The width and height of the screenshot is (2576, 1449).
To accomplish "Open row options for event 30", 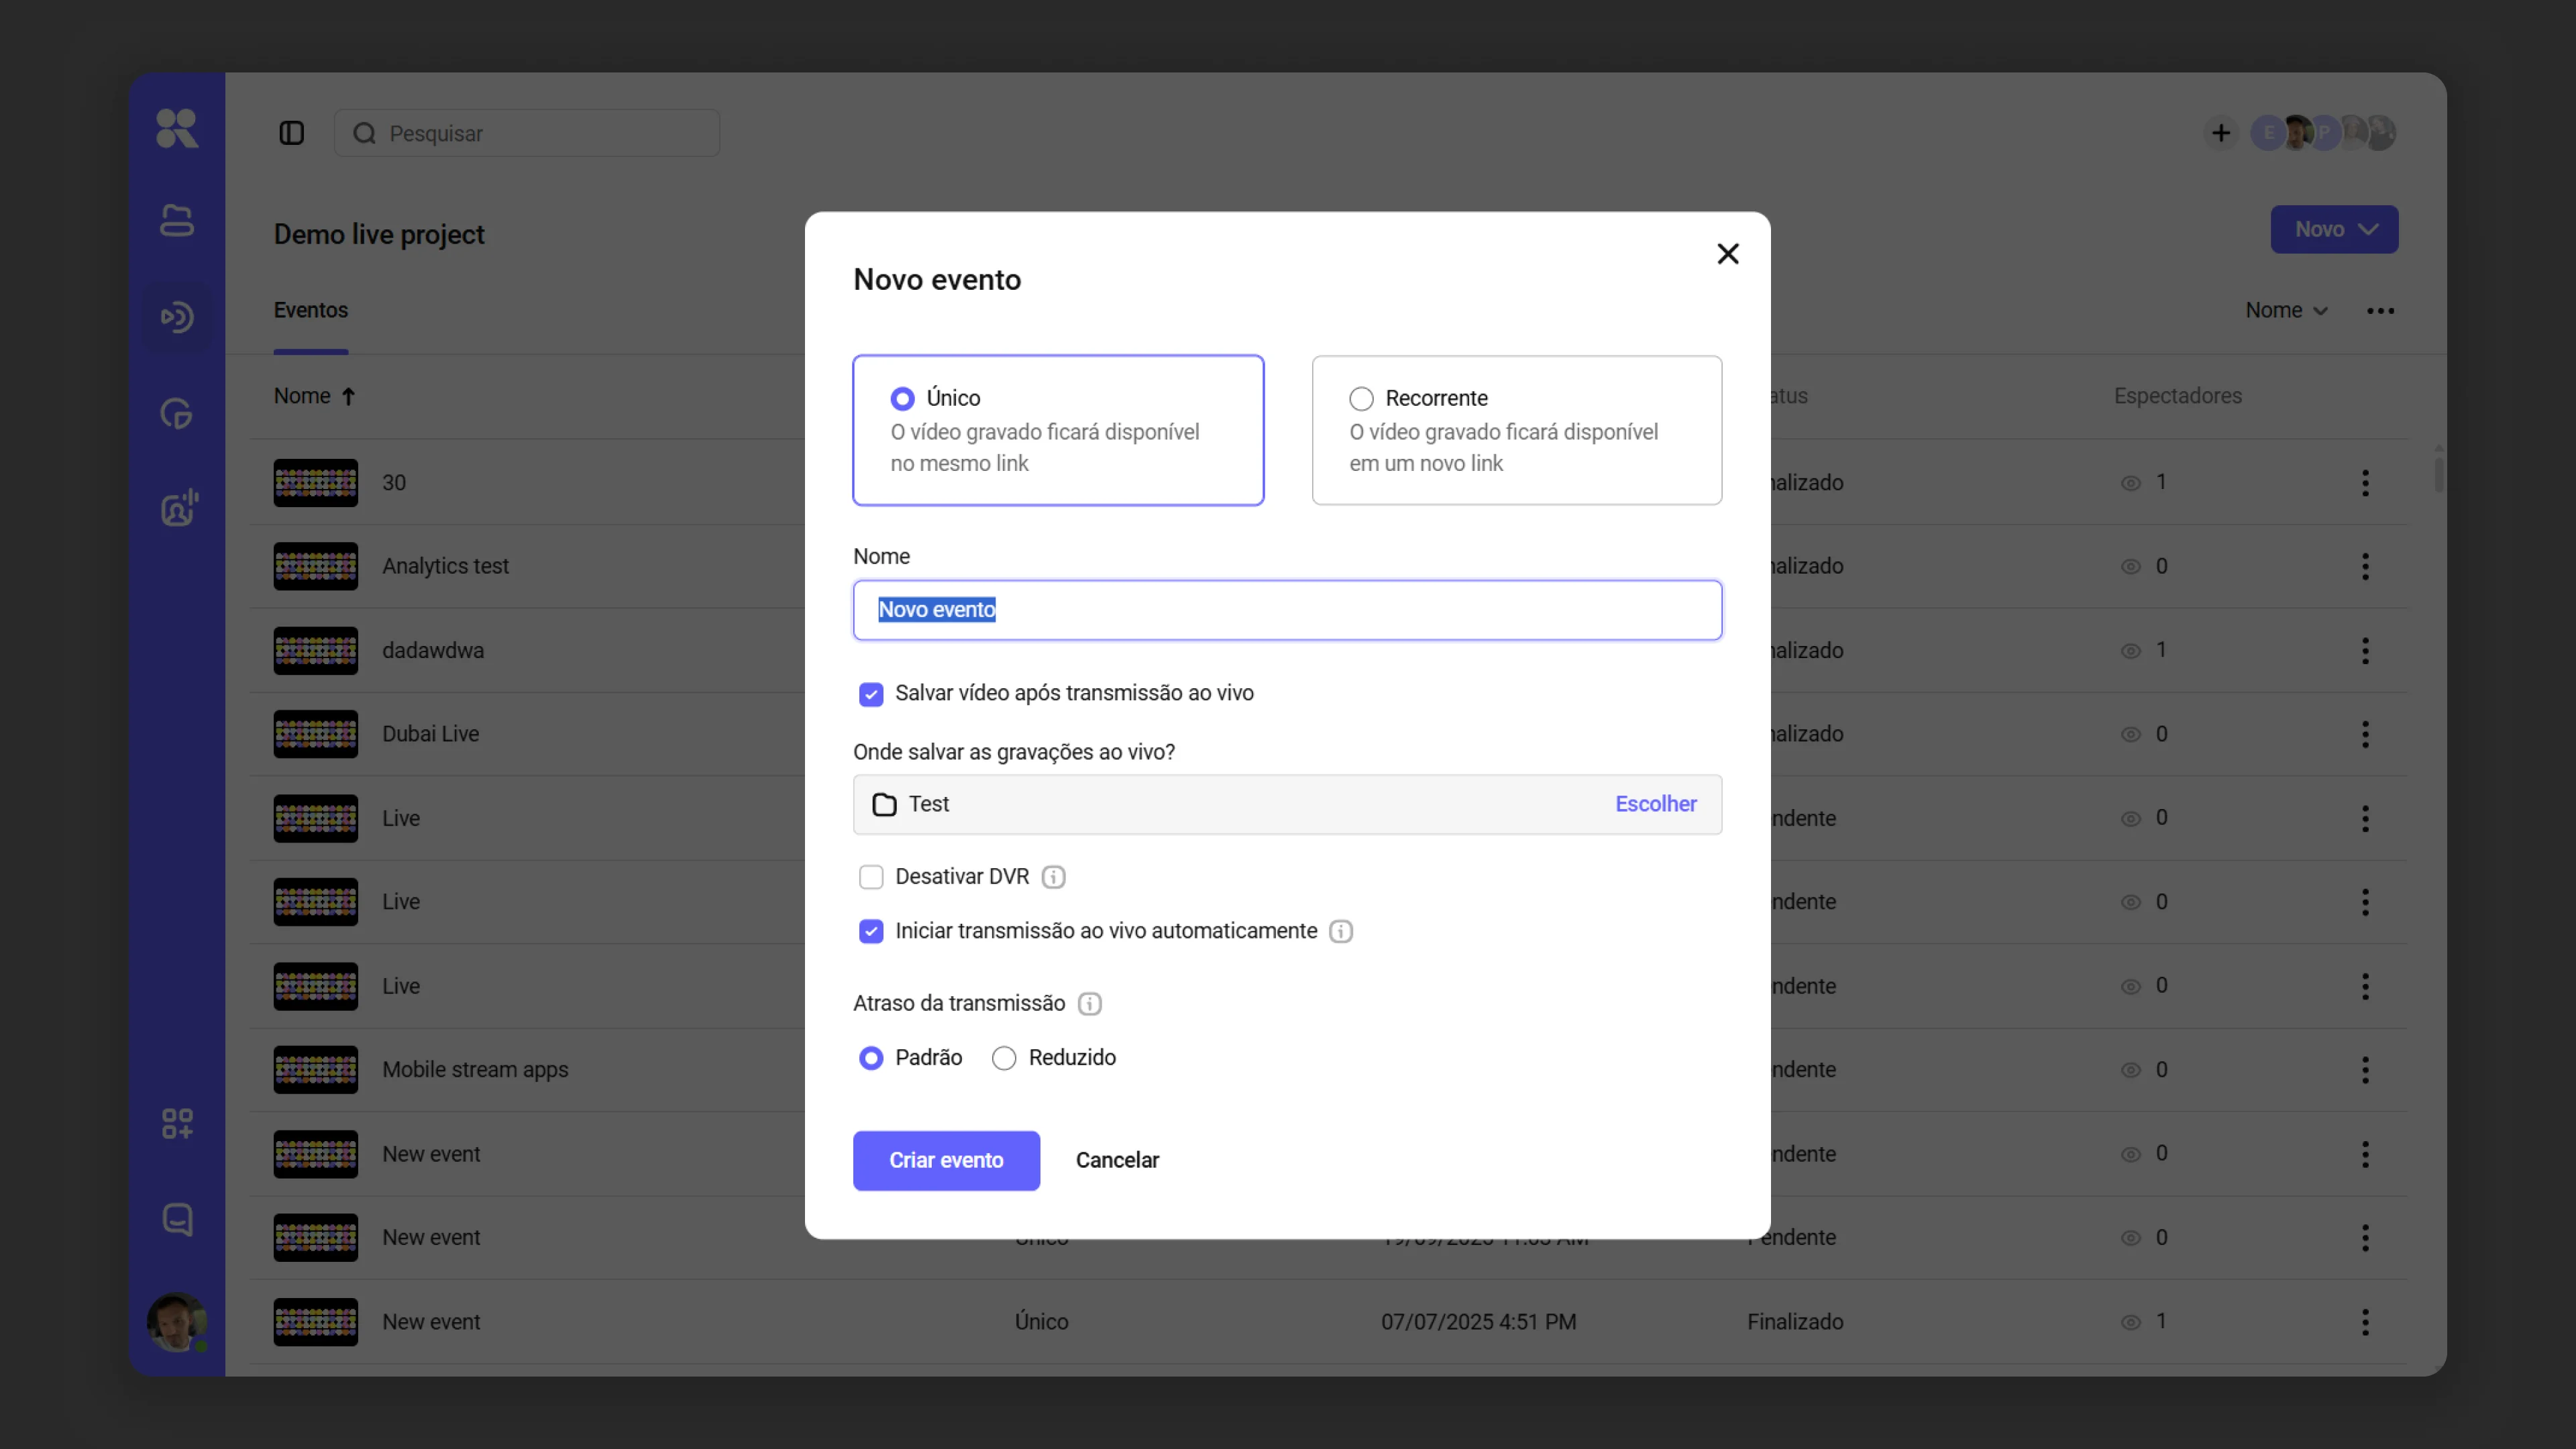I will tap(2365, 483).
